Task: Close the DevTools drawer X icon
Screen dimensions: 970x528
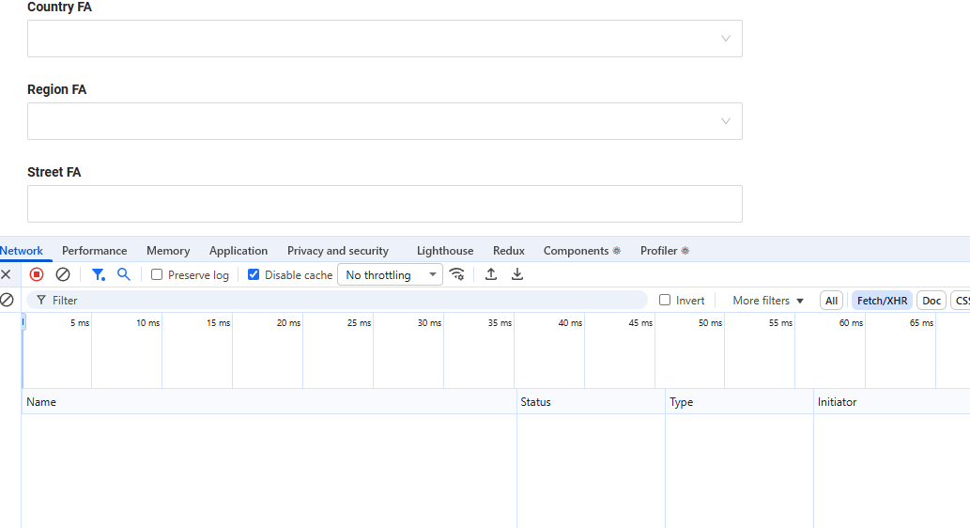Action: tap(6, 274)
